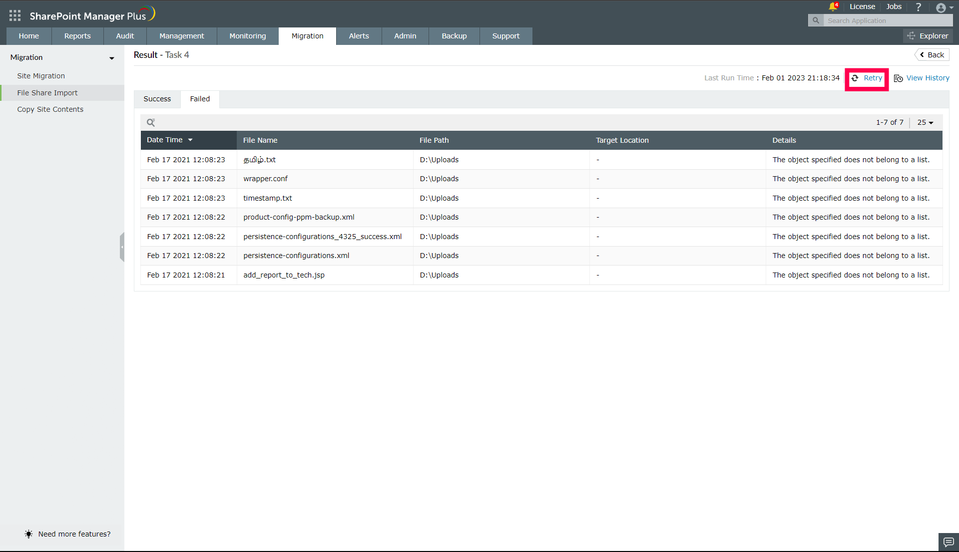959x552 pixels.
Task: Open the help question mark icon
Action: [x=918, y=7]
